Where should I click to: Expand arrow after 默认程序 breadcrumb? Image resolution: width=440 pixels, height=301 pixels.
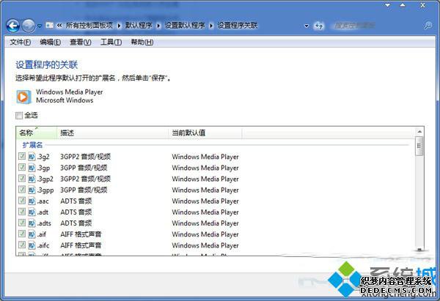[158, 26]
